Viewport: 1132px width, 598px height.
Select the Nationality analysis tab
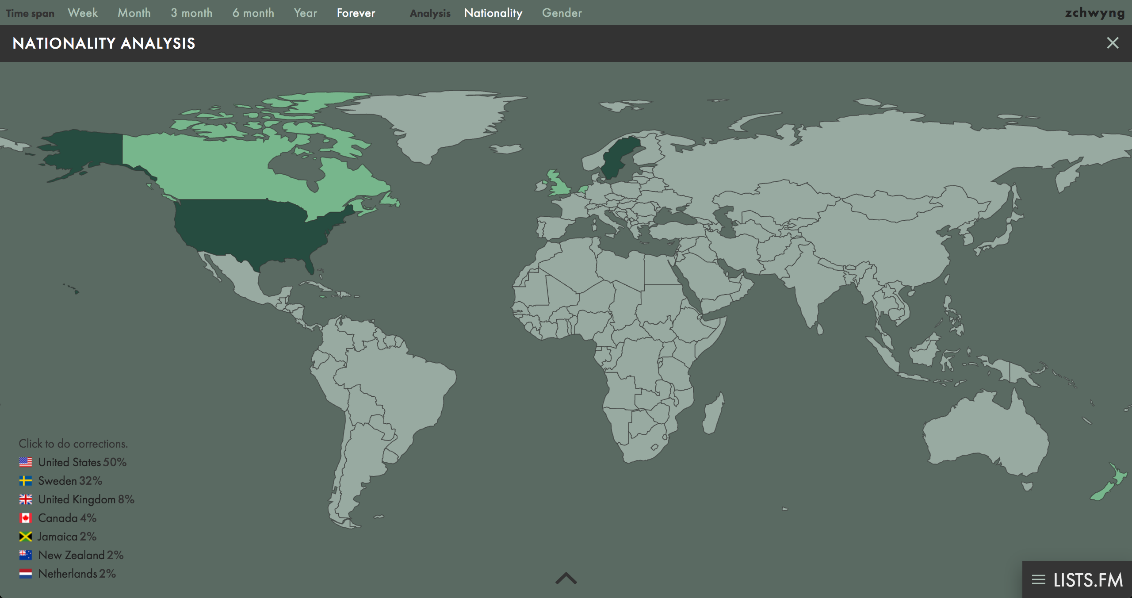[x=493, y=13]
